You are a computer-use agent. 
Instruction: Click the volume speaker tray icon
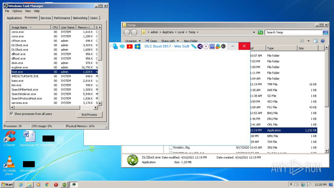point(296,185)
